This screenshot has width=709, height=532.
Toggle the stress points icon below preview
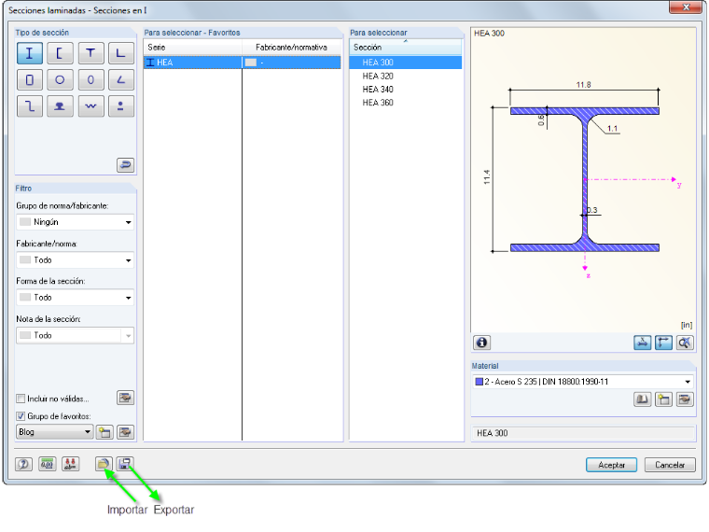(642, 343)
